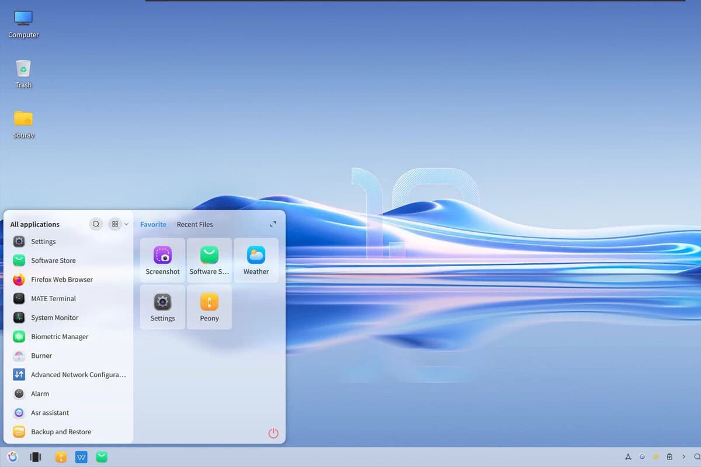
Task: Click the MATE Terminal label
Action: click(53, 298)
